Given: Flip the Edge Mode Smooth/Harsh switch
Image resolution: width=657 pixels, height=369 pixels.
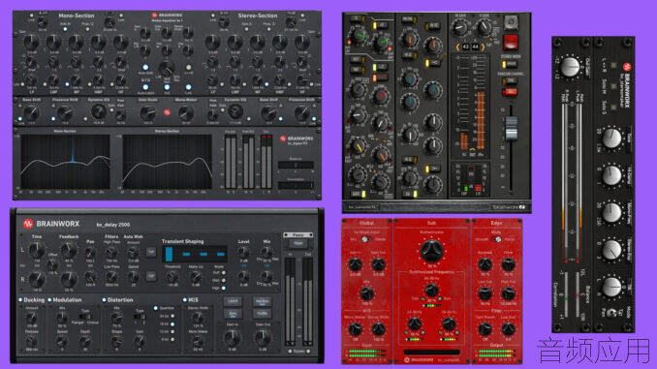Looking at the screenshot, I should [497, 239].
